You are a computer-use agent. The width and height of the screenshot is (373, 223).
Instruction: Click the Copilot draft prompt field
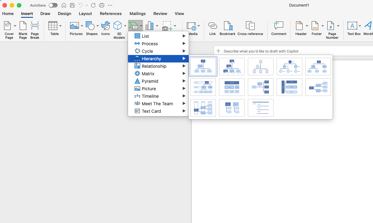tap(294, 51)
